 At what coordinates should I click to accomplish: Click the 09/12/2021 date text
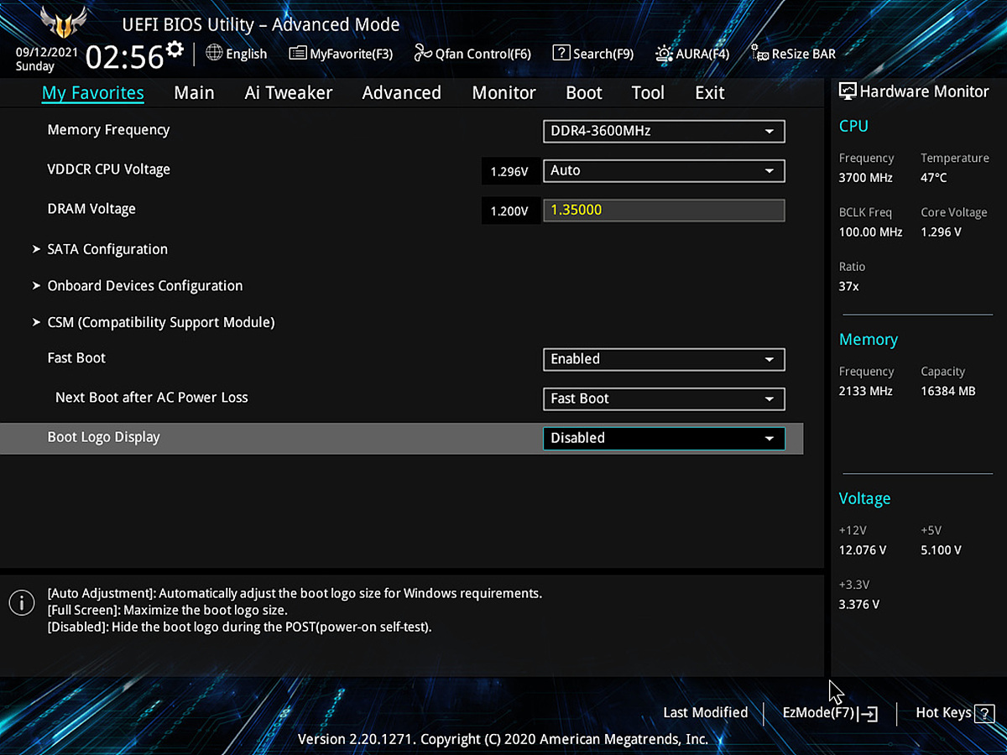(47, 52)
